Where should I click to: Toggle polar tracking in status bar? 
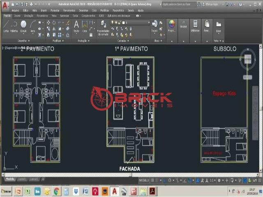click(x=170, y=181)
